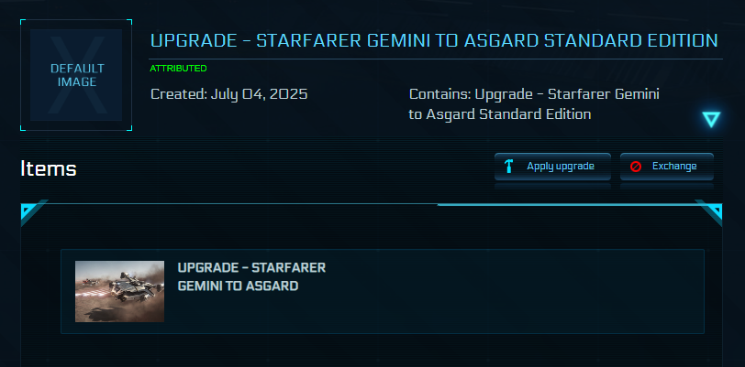Click the Contains upgrade description text
745x367 pixels.
[x=534, y=103]
